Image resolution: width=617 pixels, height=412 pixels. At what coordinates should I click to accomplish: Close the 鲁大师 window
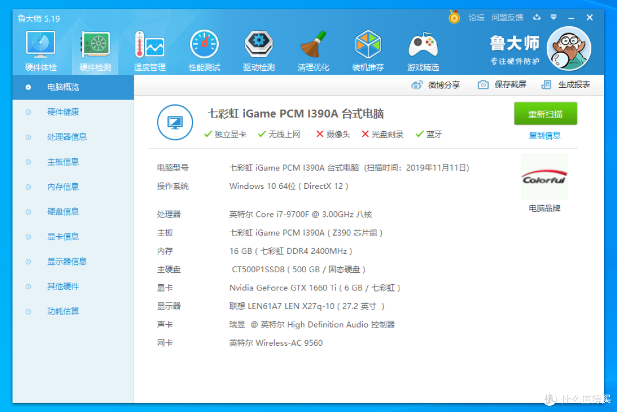(590, 18)
